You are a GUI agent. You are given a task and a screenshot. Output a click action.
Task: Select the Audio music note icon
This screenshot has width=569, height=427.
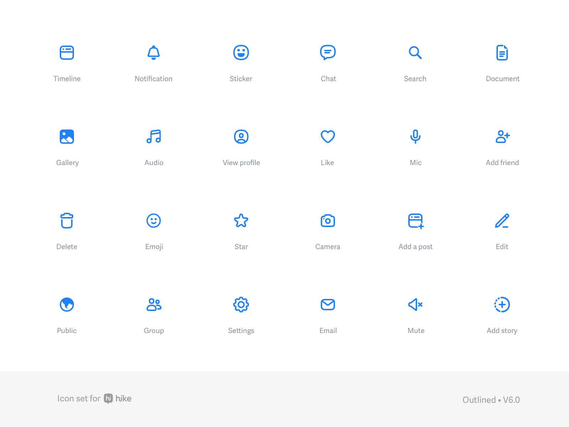(154, 137)
